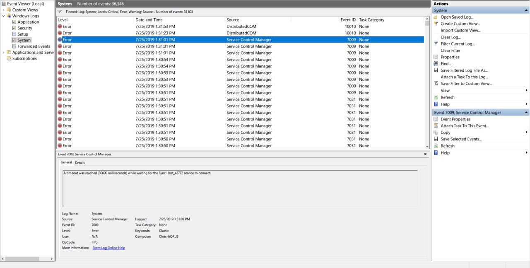The height and width of the screenshot is (268, 530).
Task: Click Clear Log action
Action: pyautogui.click(x=450, y=37)
